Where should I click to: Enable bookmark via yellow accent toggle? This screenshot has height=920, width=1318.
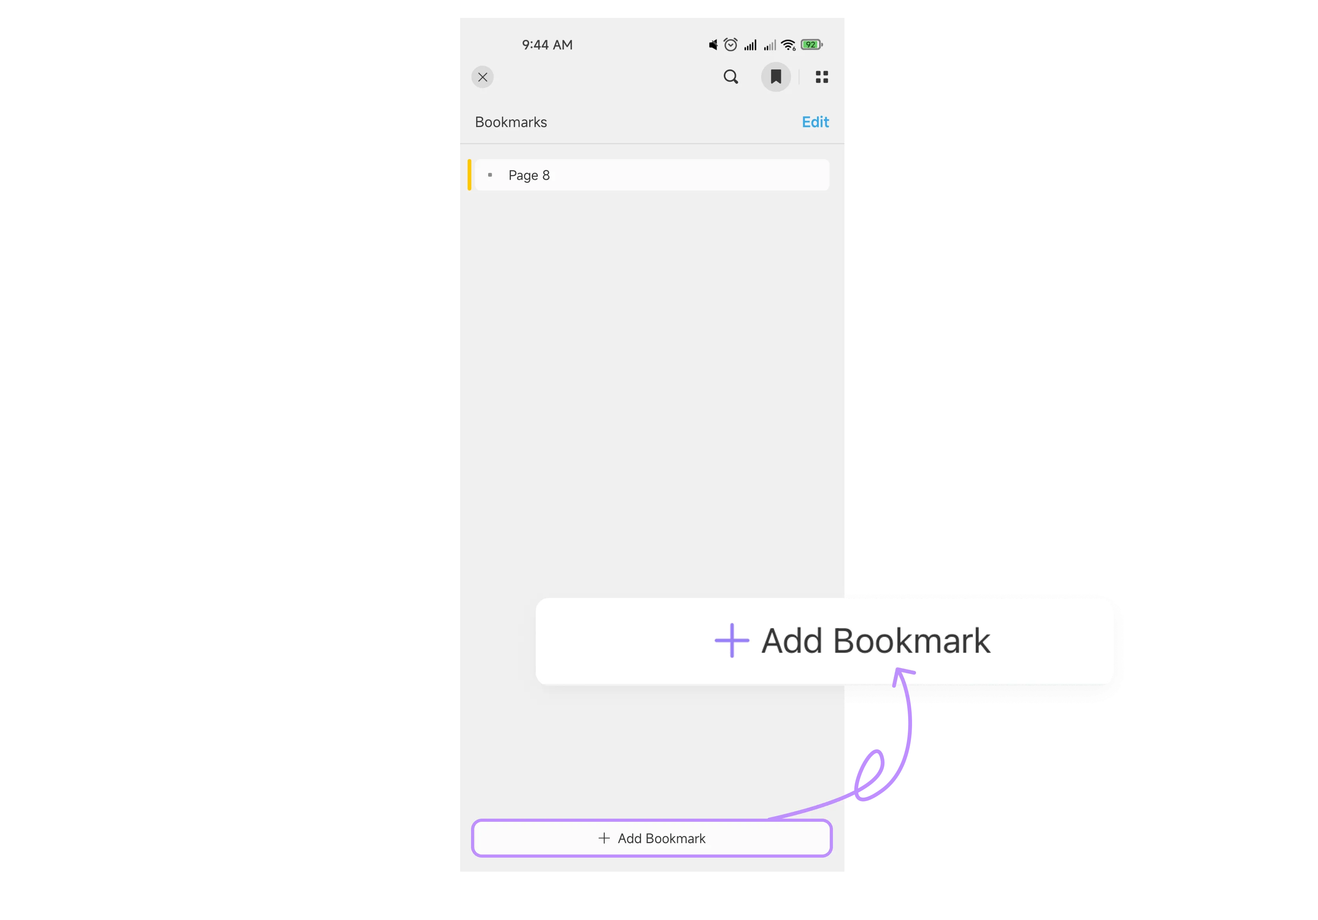472,175
